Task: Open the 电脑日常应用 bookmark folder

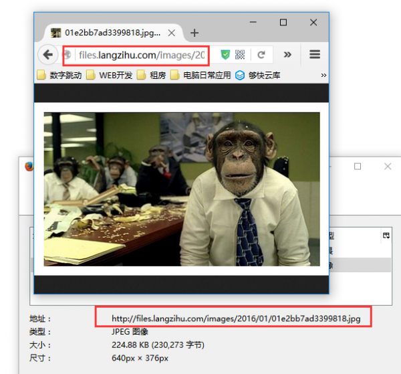Action: point(200,75)
